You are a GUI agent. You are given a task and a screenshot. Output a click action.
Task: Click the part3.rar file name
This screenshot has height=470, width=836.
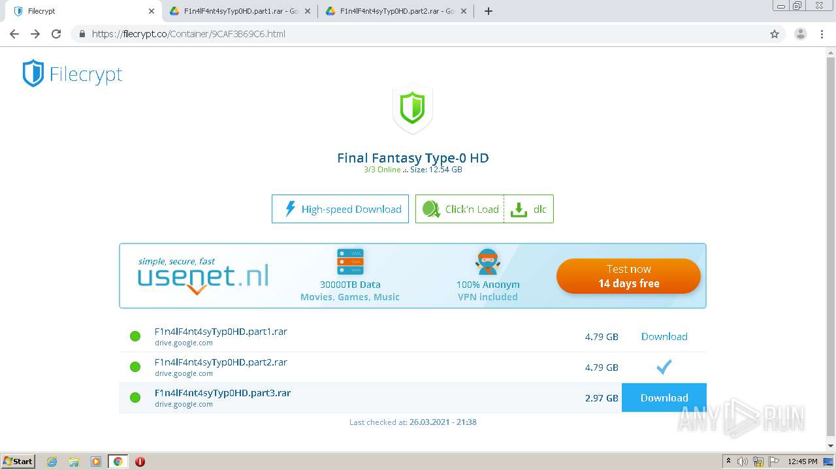point(223,393)
